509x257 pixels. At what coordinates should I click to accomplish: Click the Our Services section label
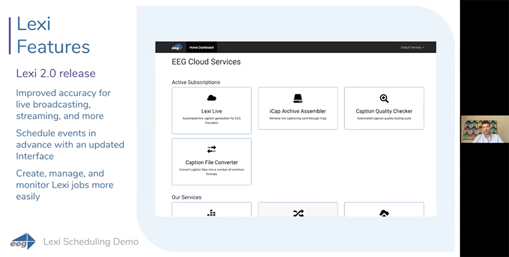pos(186,197)
